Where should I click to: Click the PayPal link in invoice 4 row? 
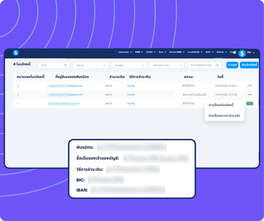pyautogui.click(x=131, y=86)
